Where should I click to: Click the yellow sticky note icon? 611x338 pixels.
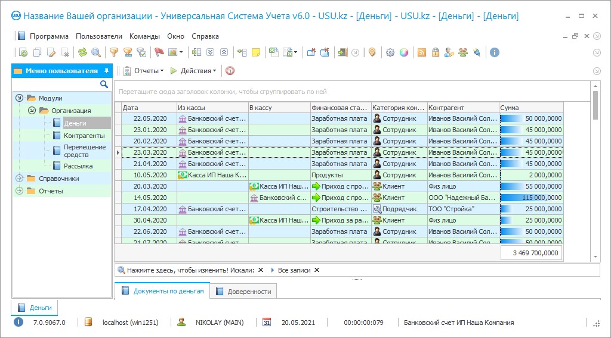[x=256, y=52]
